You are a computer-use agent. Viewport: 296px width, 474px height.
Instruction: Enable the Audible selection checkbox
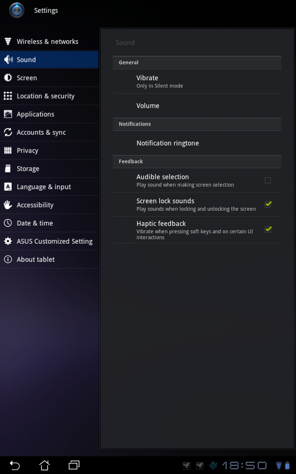point(268,180)
